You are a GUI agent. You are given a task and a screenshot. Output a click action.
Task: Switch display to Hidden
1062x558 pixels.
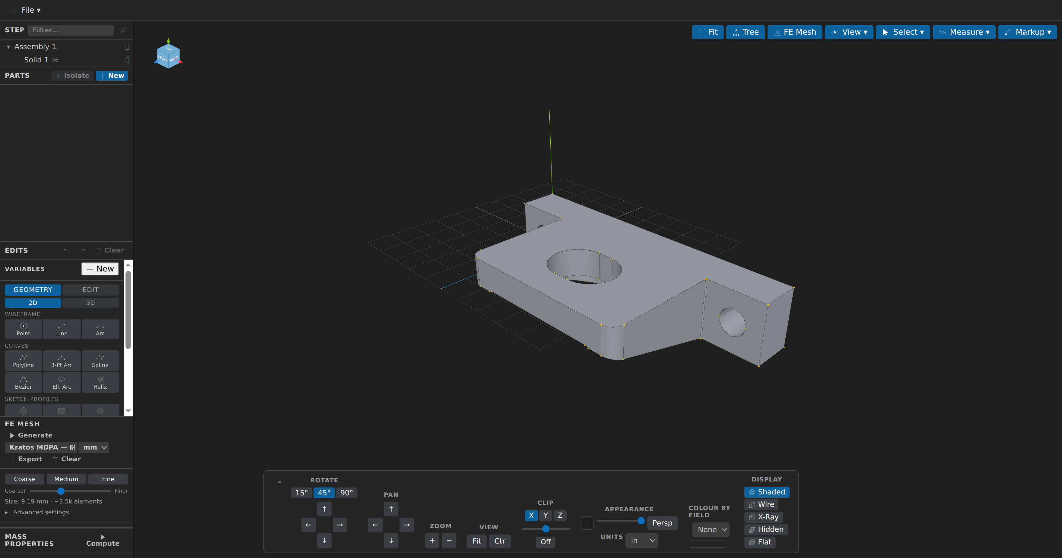pos(766,529)
